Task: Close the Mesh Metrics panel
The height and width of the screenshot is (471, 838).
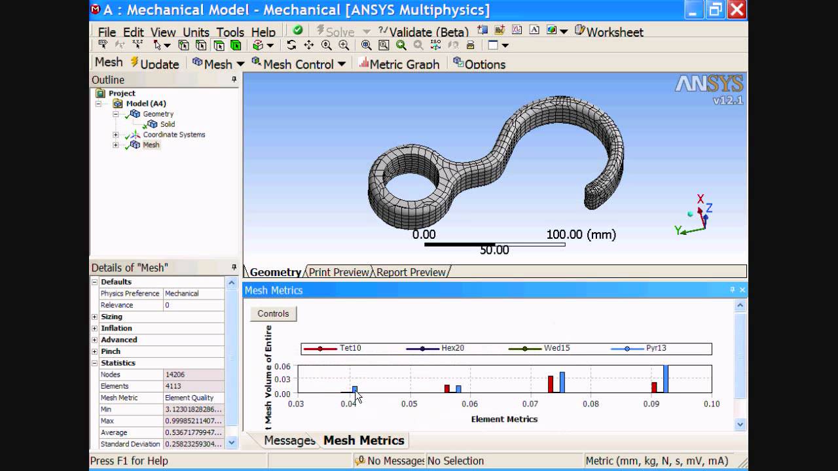Action: click(742, 290)
